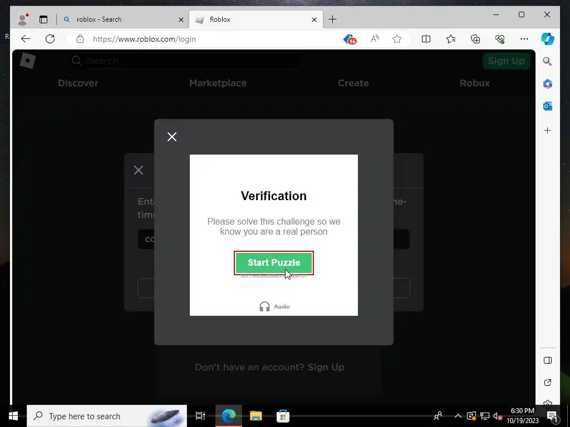This screenshot has height=427, width=570.
Task: Open the Create menu item
Action: click(x=353, y=83)
